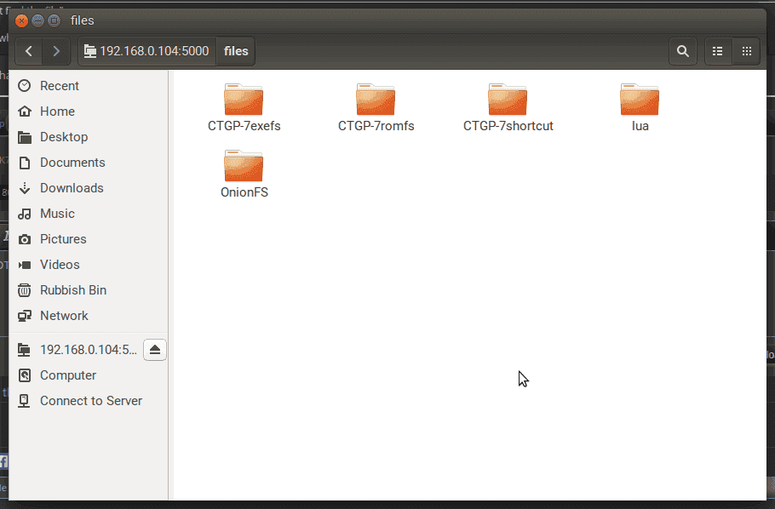Viewport: 775px width, 509px height.
Task: Switch to list view
Action: coord(718,51)
